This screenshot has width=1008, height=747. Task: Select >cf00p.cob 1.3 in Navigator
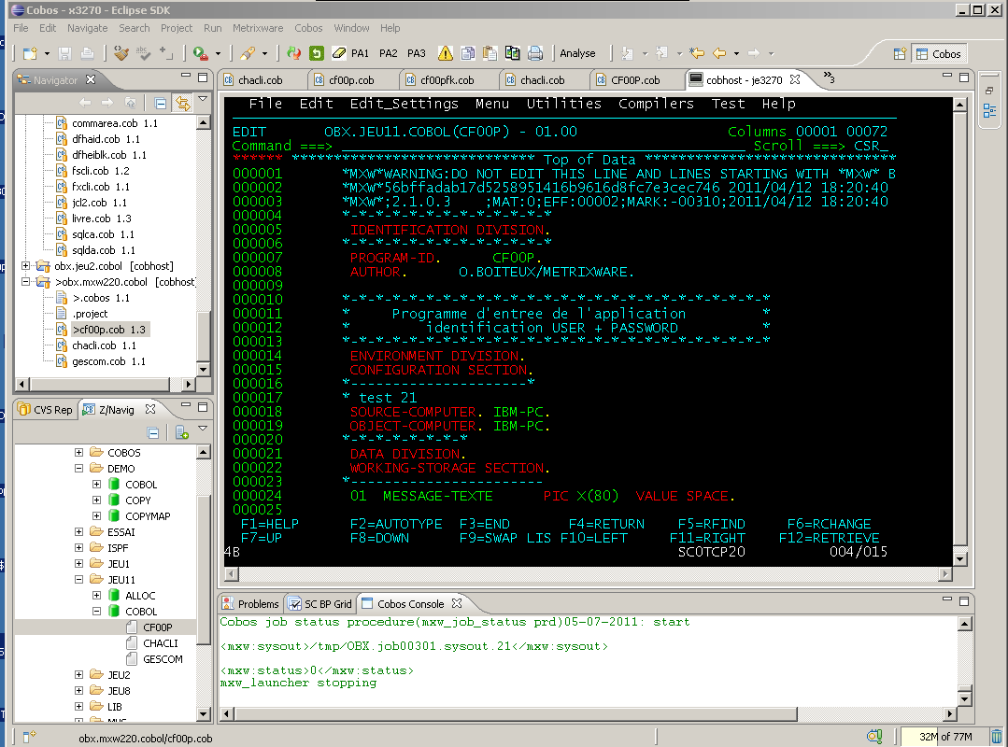pyautogui.click(x=103, y=330)
